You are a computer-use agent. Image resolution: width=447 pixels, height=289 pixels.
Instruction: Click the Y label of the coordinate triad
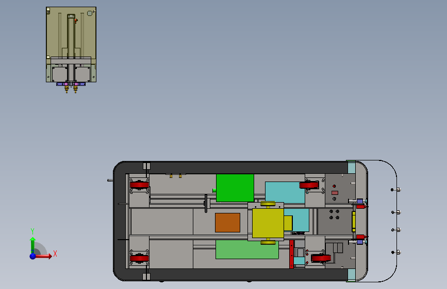32,231
